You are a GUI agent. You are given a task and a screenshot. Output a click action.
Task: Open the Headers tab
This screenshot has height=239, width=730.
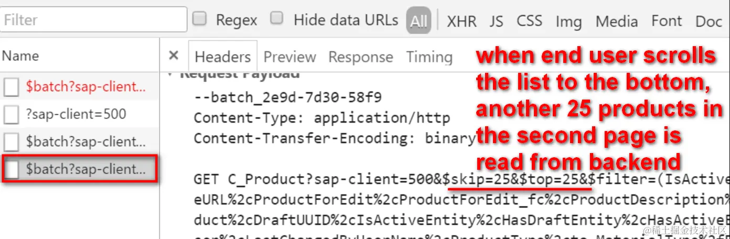tap(223, 57)
